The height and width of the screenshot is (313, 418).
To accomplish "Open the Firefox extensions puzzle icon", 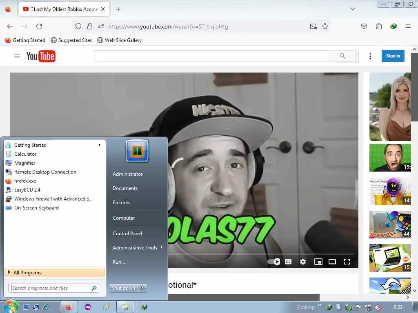I will 379,26.
